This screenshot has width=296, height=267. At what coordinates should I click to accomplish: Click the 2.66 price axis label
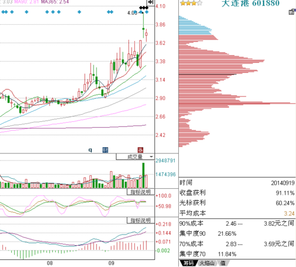pos(160,117)
